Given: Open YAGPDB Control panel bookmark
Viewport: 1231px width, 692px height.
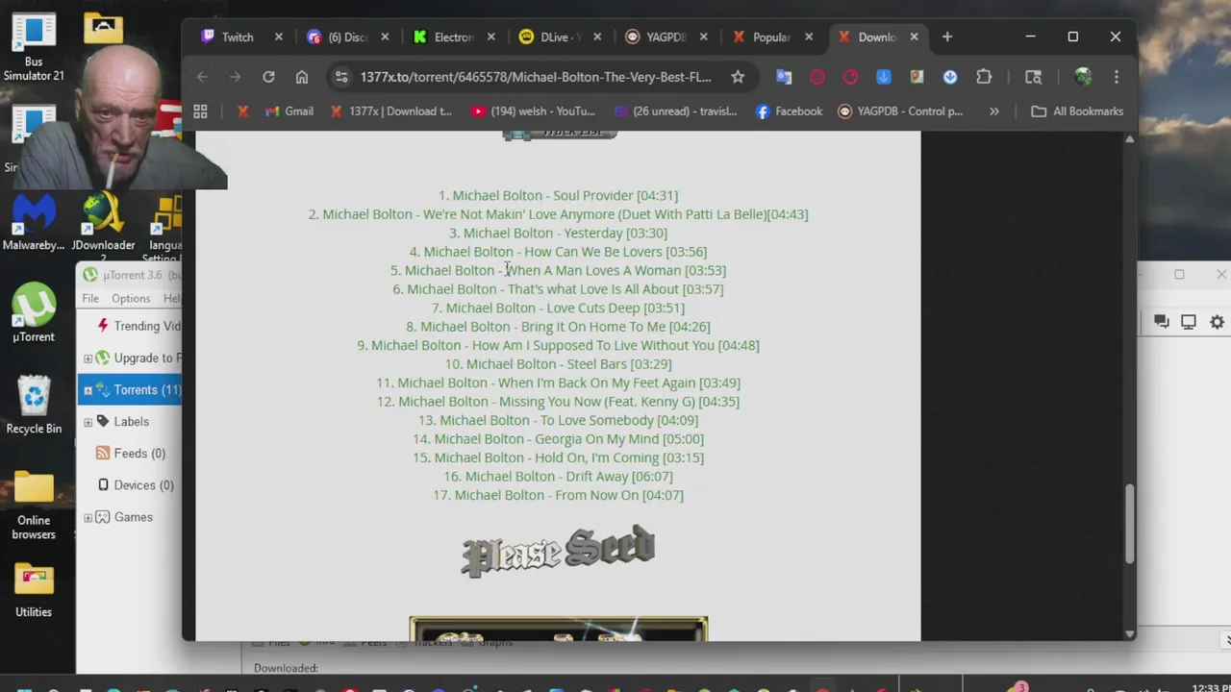Looking at the screenshot, I should coord(899,111).
